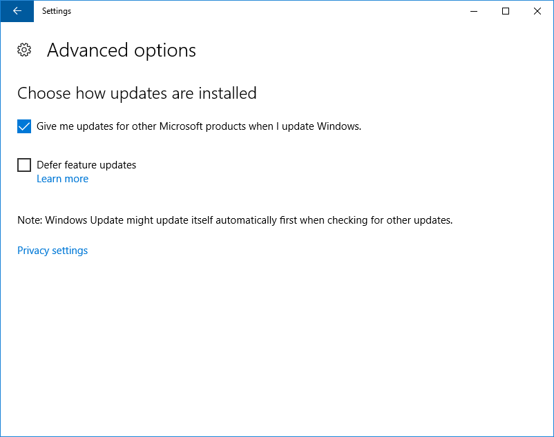Uncheck updates for other Microsoft products checkbox
The height and width of the screenshot is (437, 554).
[24, 126]
